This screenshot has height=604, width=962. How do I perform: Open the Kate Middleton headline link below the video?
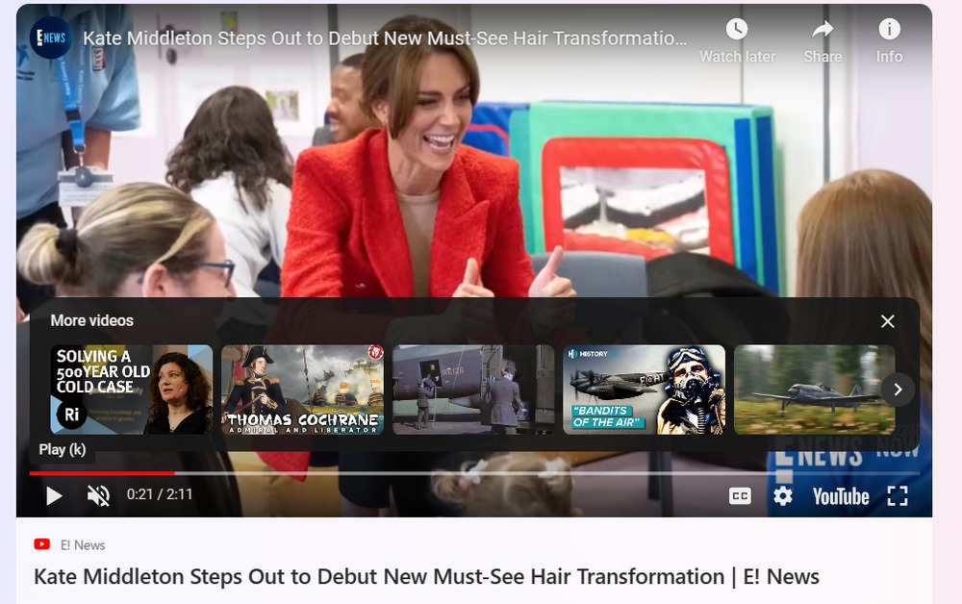(x=426, y=577)
